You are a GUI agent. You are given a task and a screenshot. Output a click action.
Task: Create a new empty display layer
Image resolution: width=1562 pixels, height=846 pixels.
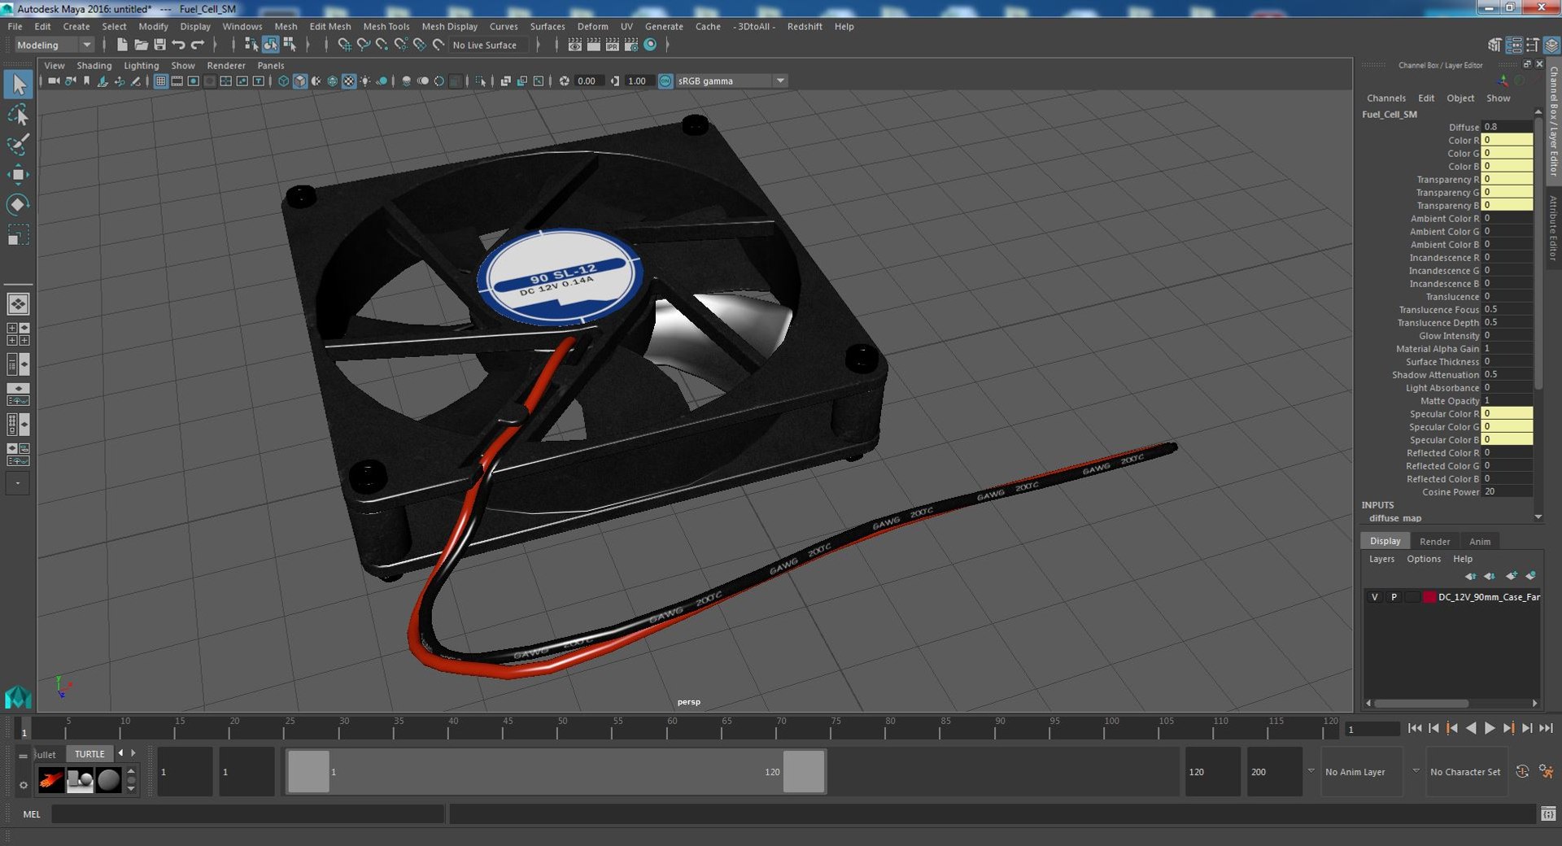click(x=1511, y=576)
